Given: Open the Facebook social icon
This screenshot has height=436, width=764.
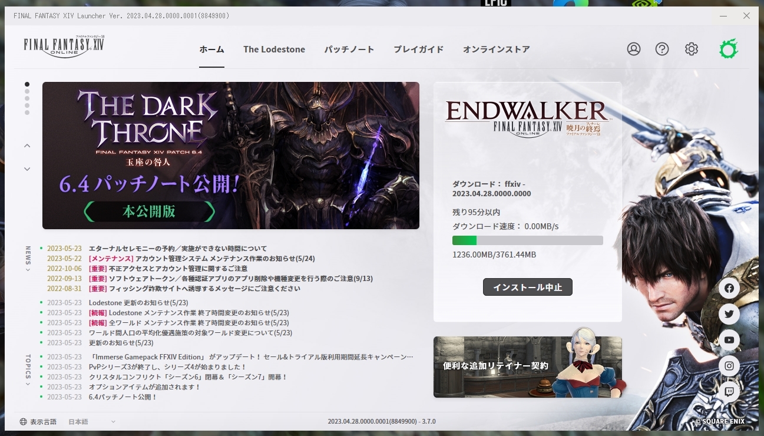Looking at the screenshot, I should pos(729,288).
